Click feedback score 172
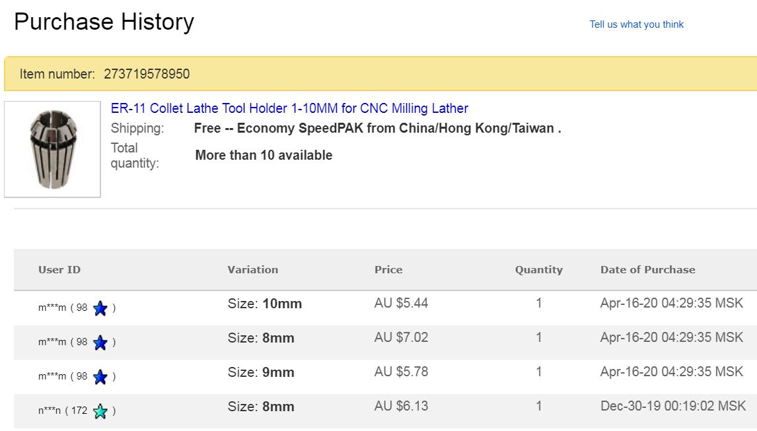Screen dimensions: 757x431 pos(79,411)
